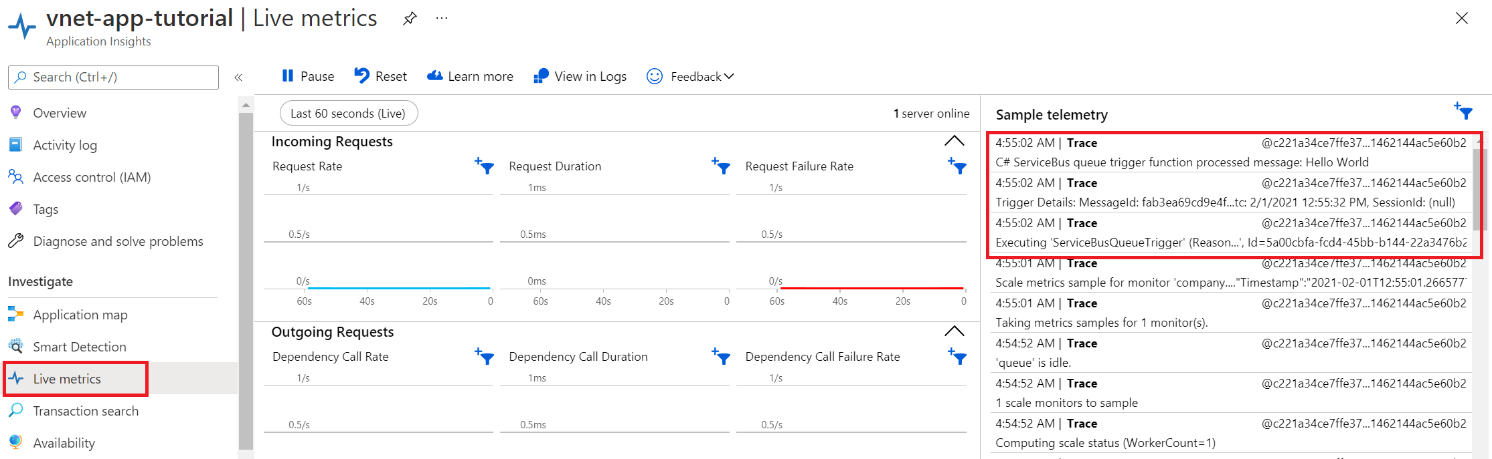Screen dimensions: 1492x459
Task: Select Smart Detection in the sidebar
Action: (x=79, y=346)
